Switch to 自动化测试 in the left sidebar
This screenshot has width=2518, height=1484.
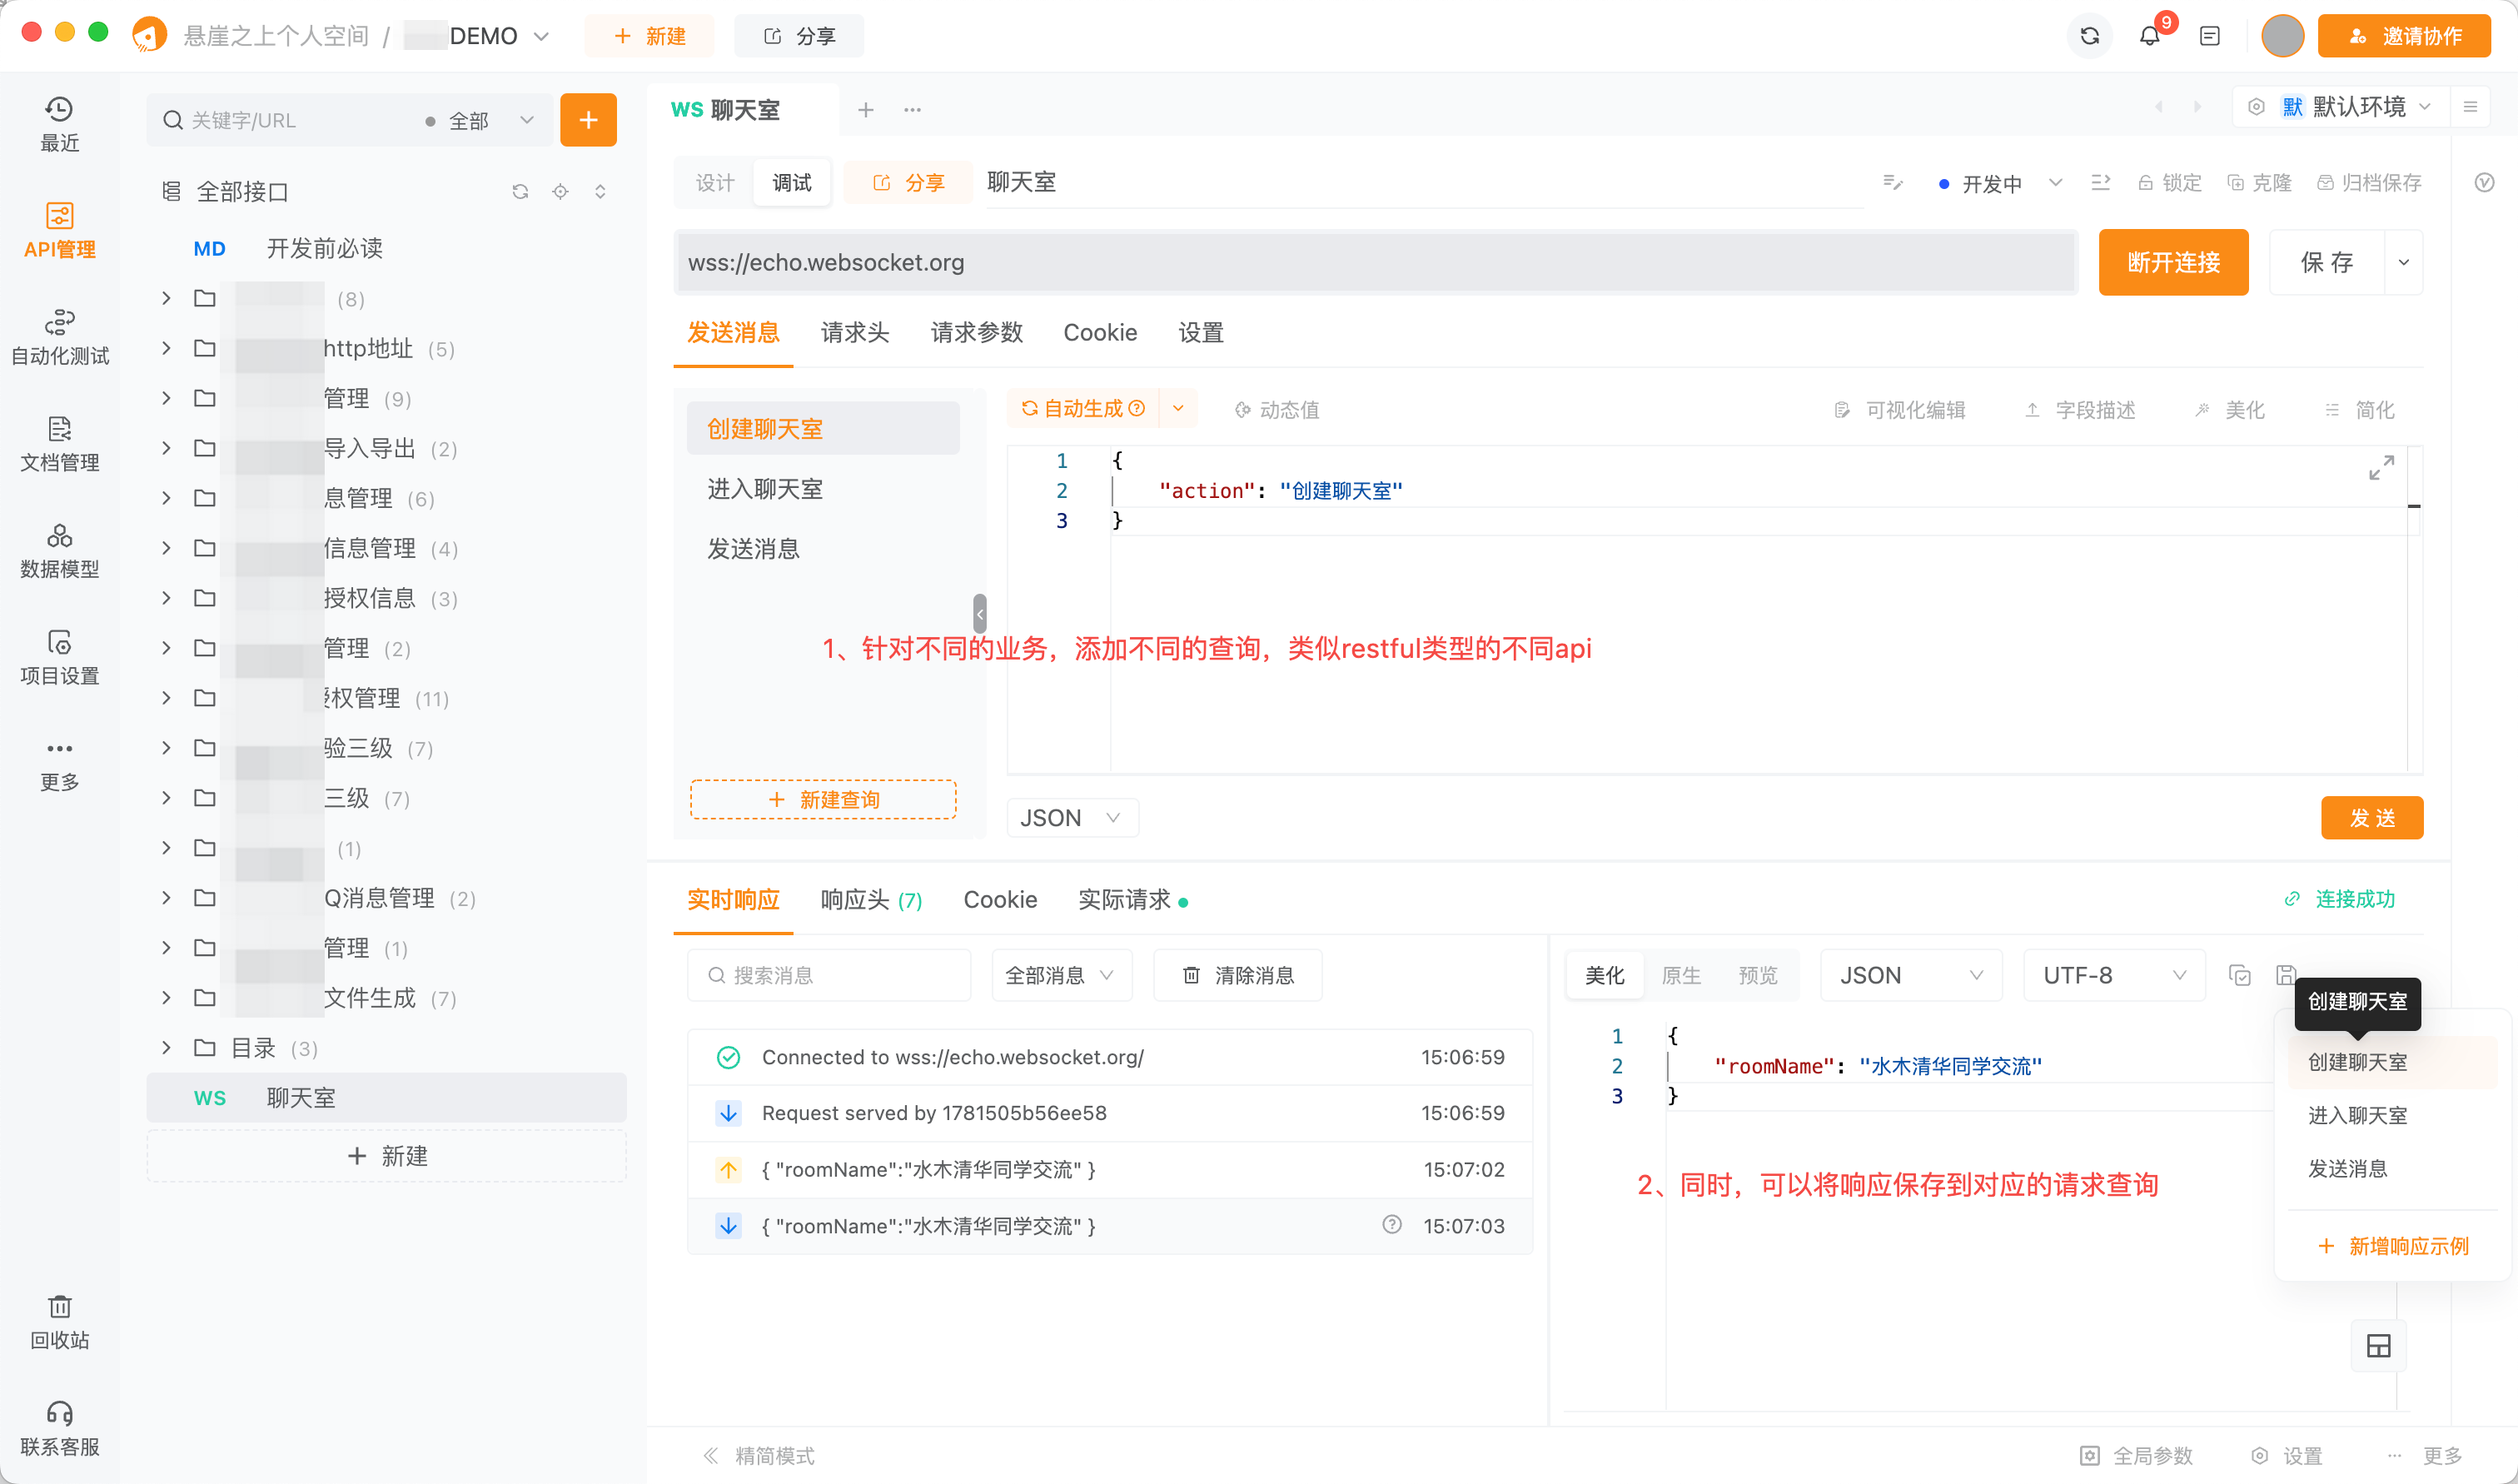point(59,337)
